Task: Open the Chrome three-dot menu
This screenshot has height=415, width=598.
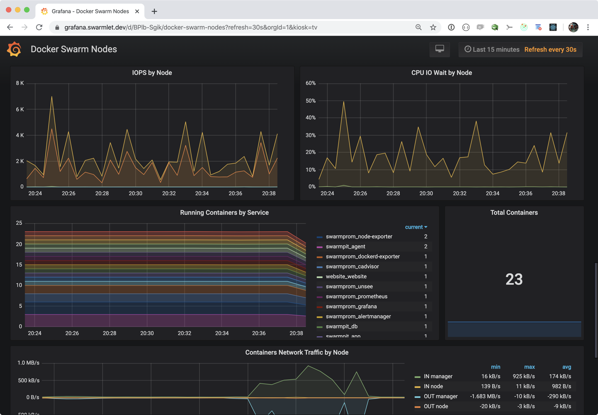Action: click(x=588, y=27)
